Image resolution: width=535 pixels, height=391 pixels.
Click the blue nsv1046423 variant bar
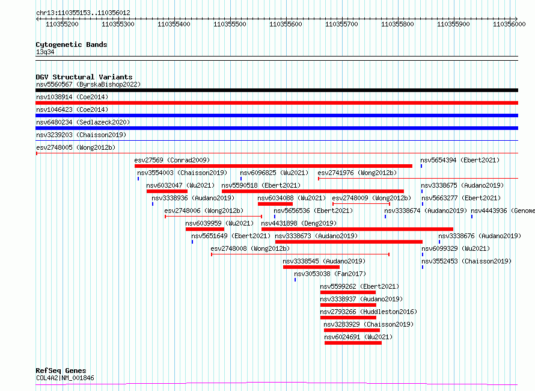click(277, 115)
